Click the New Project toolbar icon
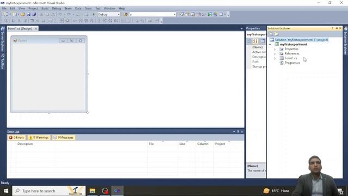The height and width of the screenshot is (196, 348). click(6, 15)
